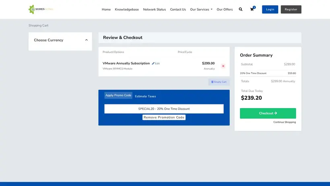Screen dimensions: 330x186
Task: Click Continue Shopping link
Action: click(285, 122)
